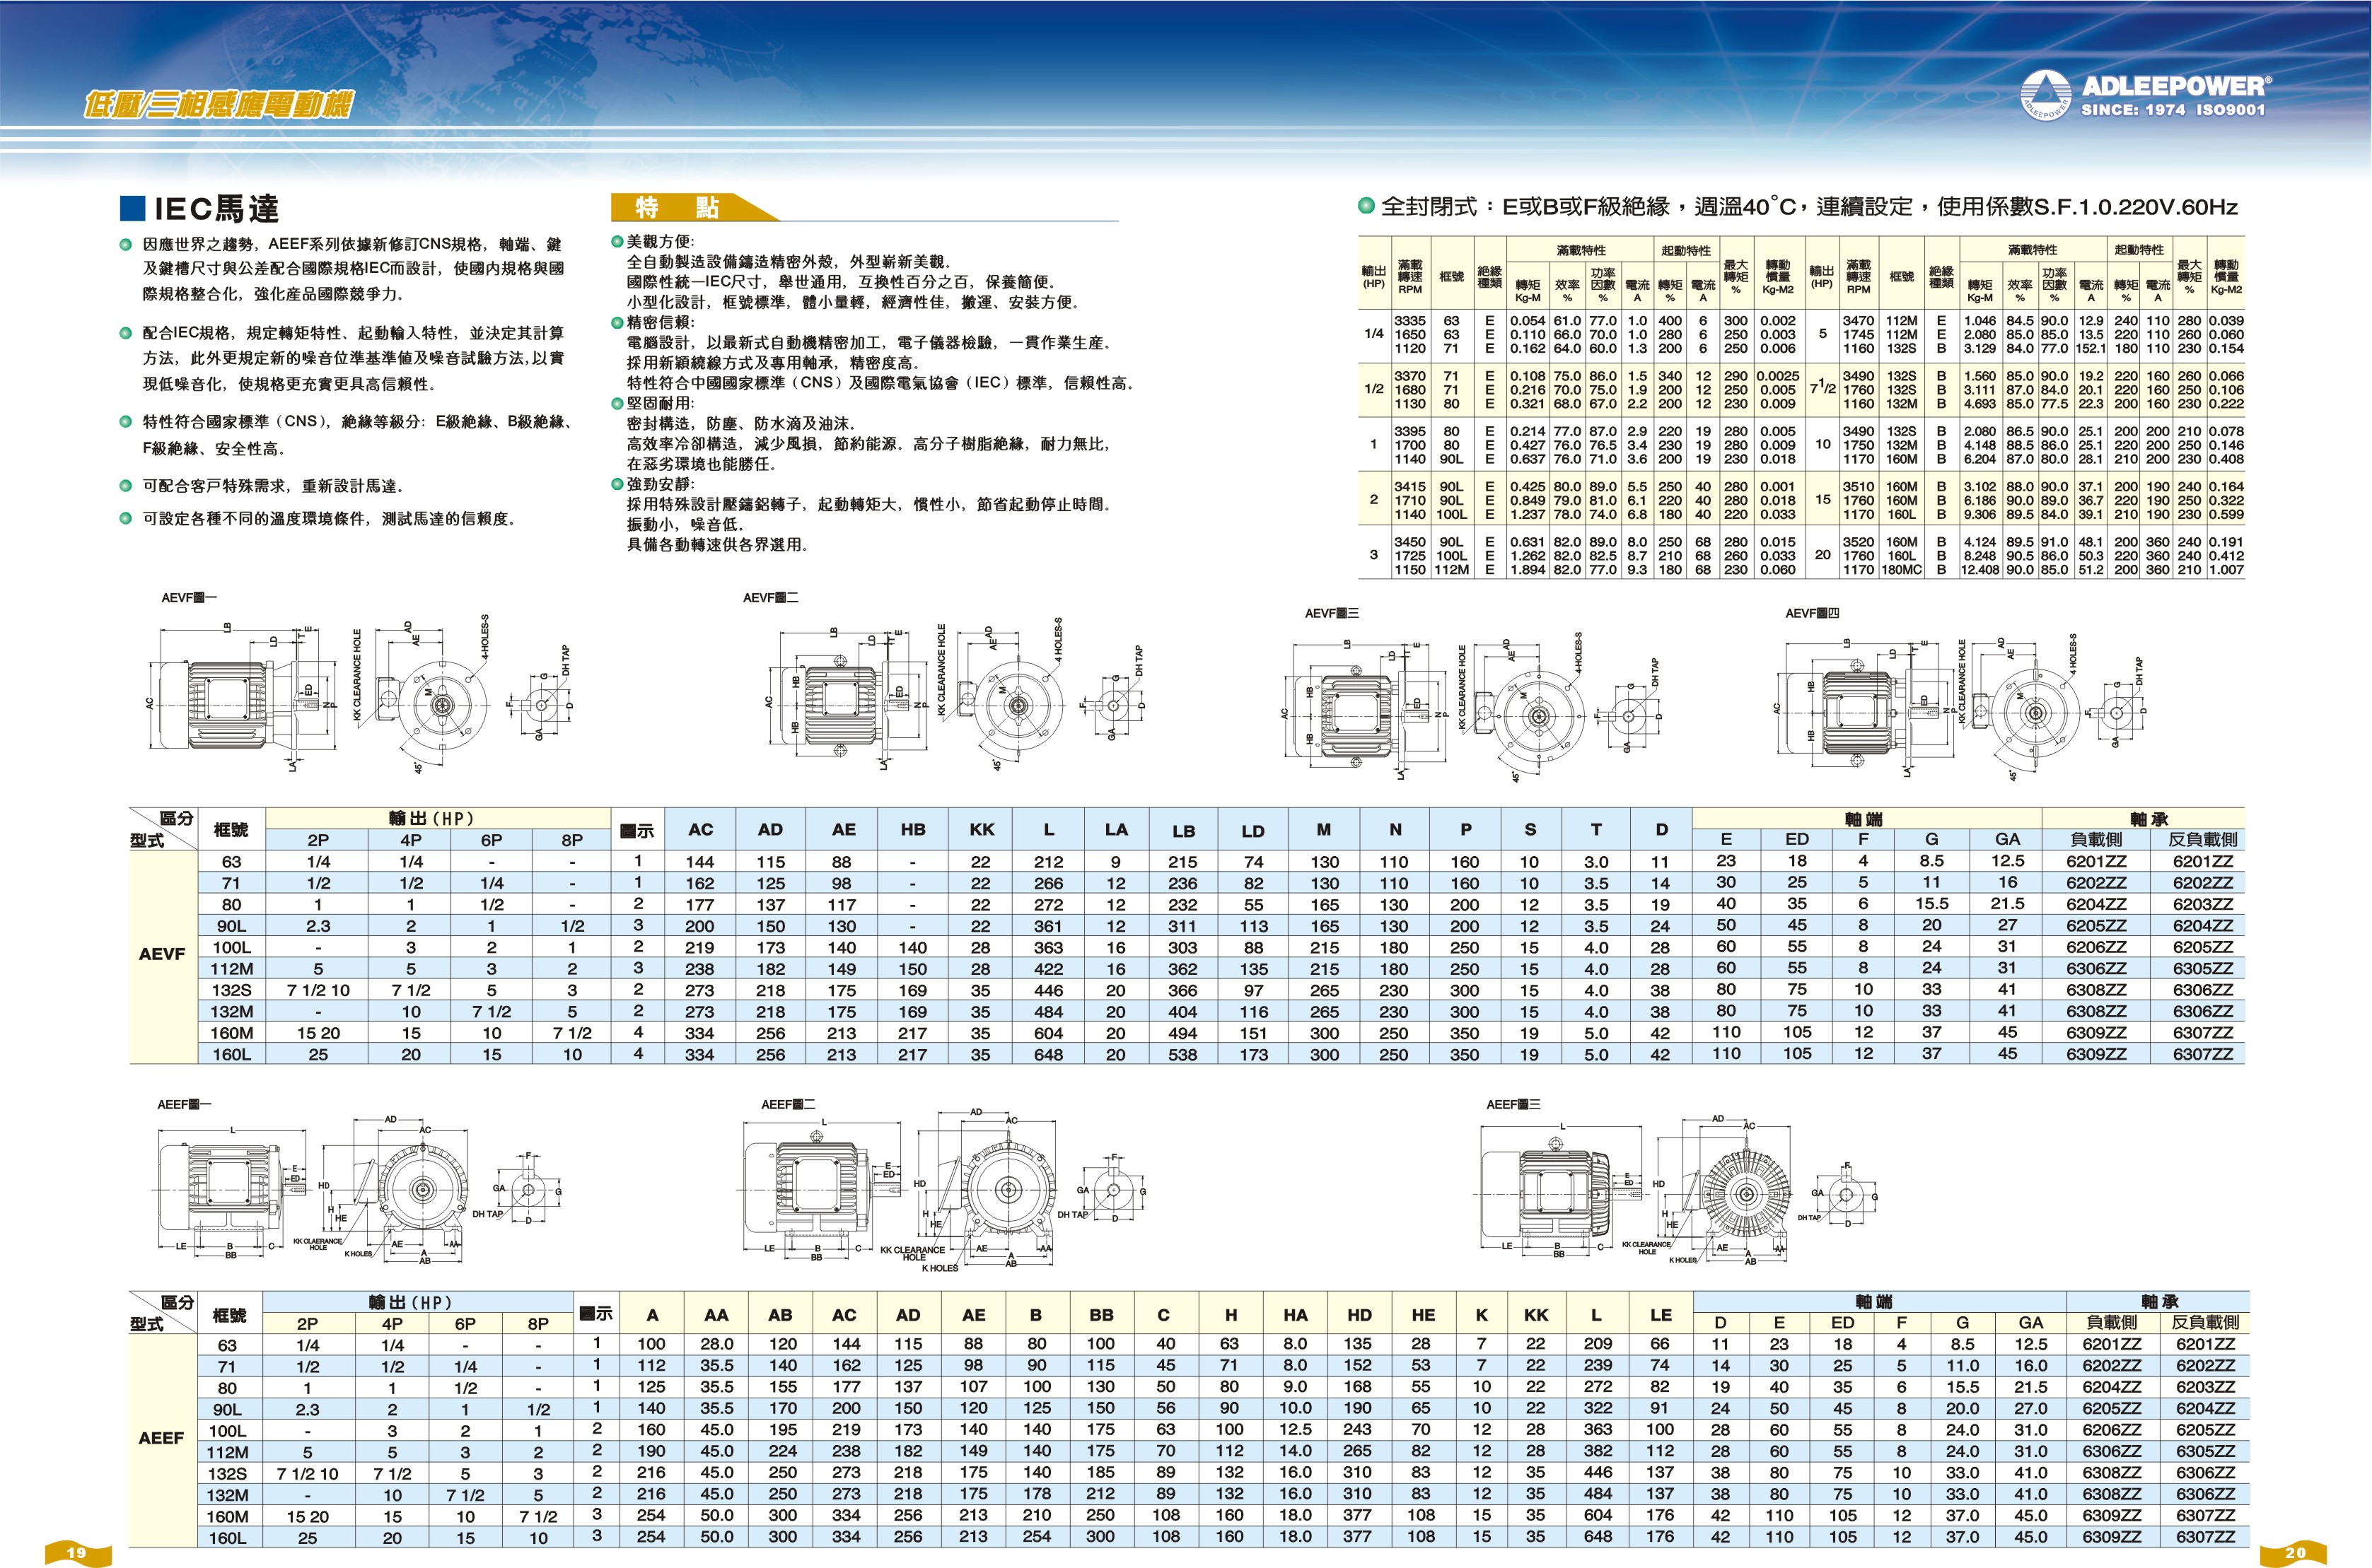This screenshot has width=2372, height=1568.
Task: Click the '361' L value in AEVF table
Action: (x=1048, y=926)
